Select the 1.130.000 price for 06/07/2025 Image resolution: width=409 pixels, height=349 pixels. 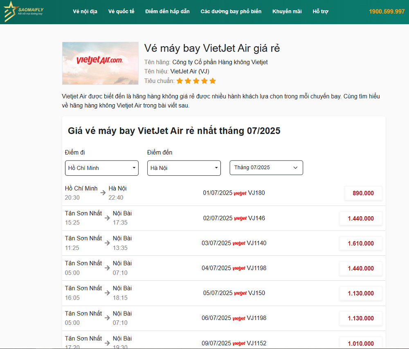pos(361,318)
